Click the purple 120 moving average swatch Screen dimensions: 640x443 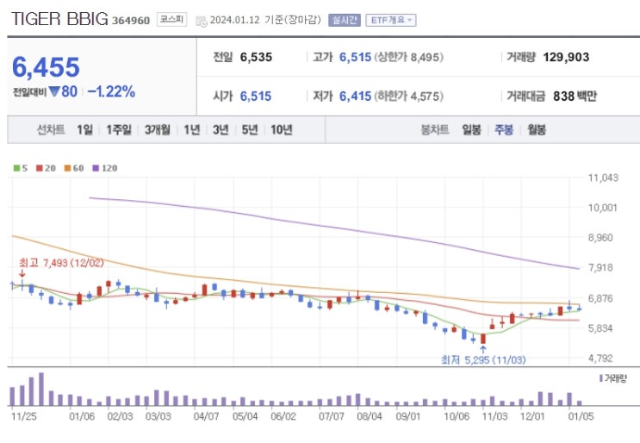coord(96,168)
